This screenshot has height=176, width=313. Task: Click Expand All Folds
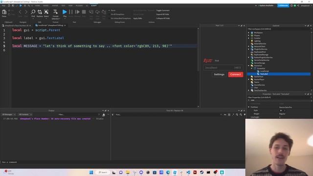pyautogui.click(x=162, y=14)
